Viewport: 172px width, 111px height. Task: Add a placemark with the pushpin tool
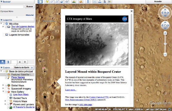point(47,1)
